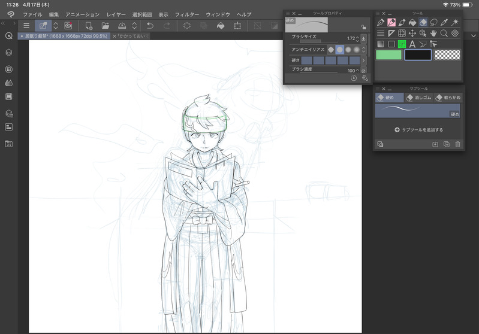This screenshot has width=479, height=334.
Task: Select the Lasso selection tool
Action: pos(433,22)
